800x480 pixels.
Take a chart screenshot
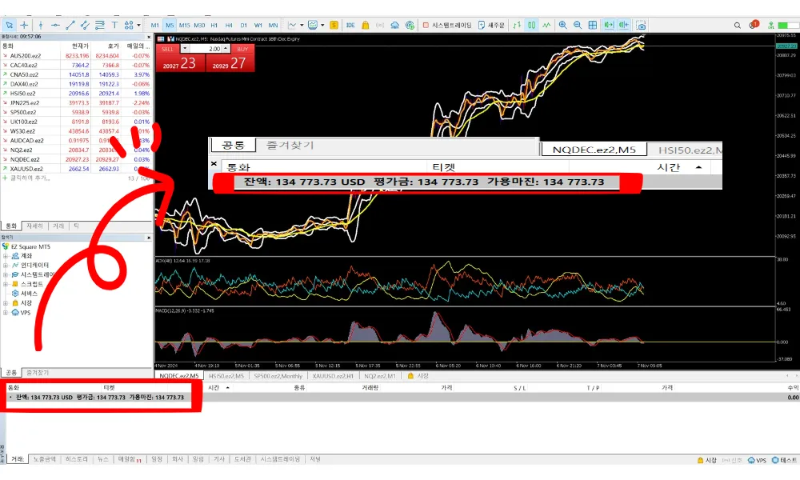click(641, 25)
